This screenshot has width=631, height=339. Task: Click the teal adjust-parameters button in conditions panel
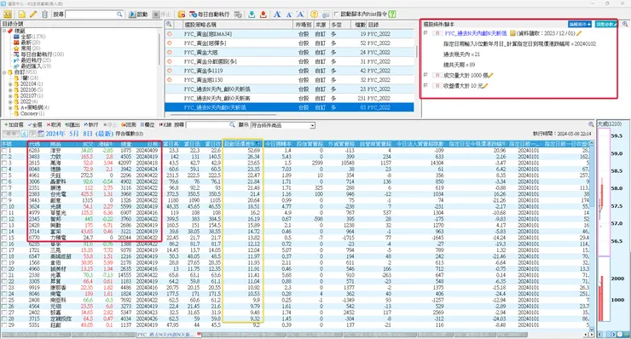click(605, 24)
